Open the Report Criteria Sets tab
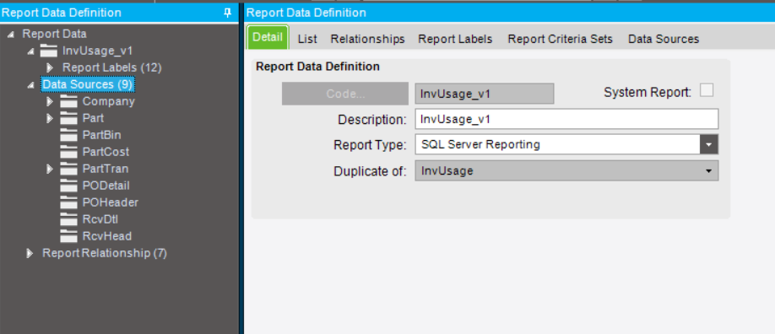 560,39
